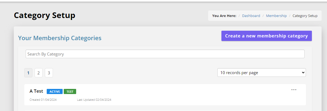Open the three-dot options menu for A Test
The image size is (327, 111).
coord(294,90)
